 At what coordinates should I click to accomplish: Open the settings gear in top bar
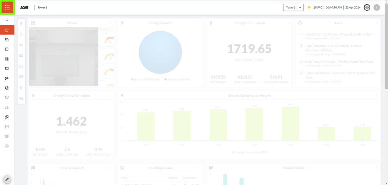[366, 7]
